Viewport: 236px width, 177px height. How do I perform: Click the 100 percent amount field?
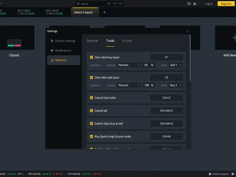point(149,85)
